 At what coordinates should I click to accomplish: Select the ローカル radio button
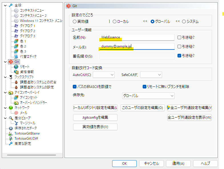coord(114,21)
